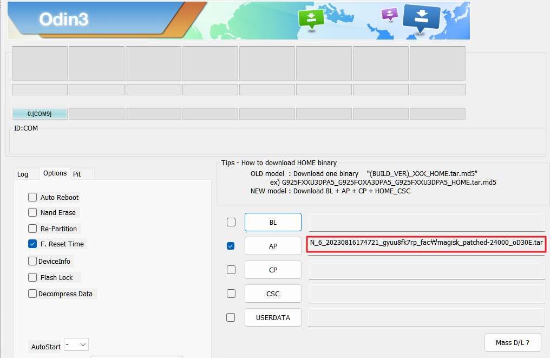Click the USERDATA file button
The width and height of the screenshot is (550, 358).
273,317
